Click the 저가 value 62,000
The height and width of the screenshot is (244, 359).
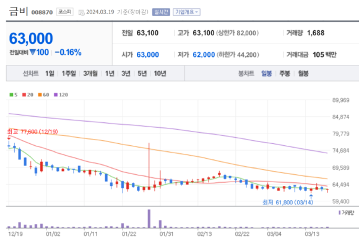[204, 54]
